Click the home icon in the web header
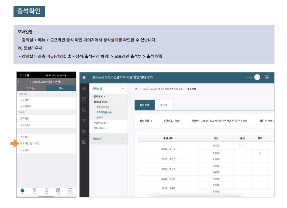This screenshot has width=287, height=208. 84,77
